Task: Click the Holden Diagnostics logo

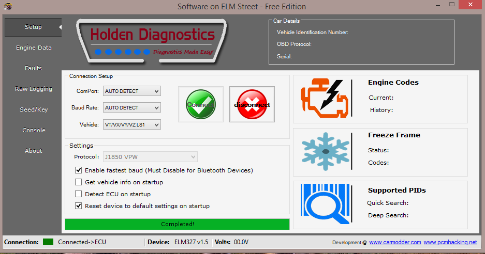Action: click(x=152, y=41)
